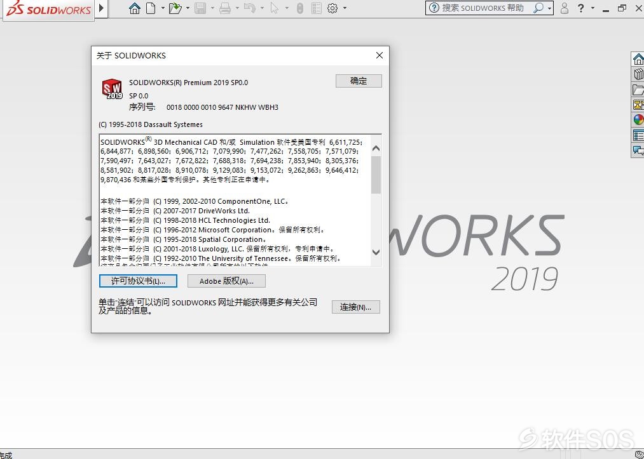The height and width of the screenshot is (459, 644).
Task: Restore down the SOLIDWORKS main window
Action: point(622,8)
